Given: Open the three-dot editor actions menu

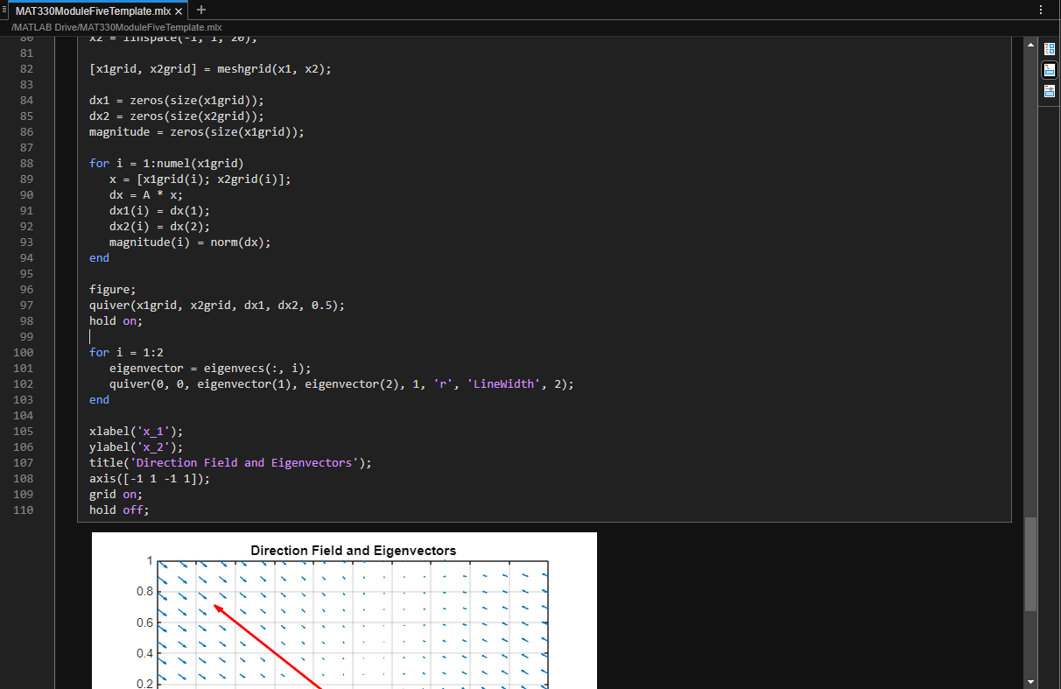Looking at the screenshot, I should (x=1041, y=10).
